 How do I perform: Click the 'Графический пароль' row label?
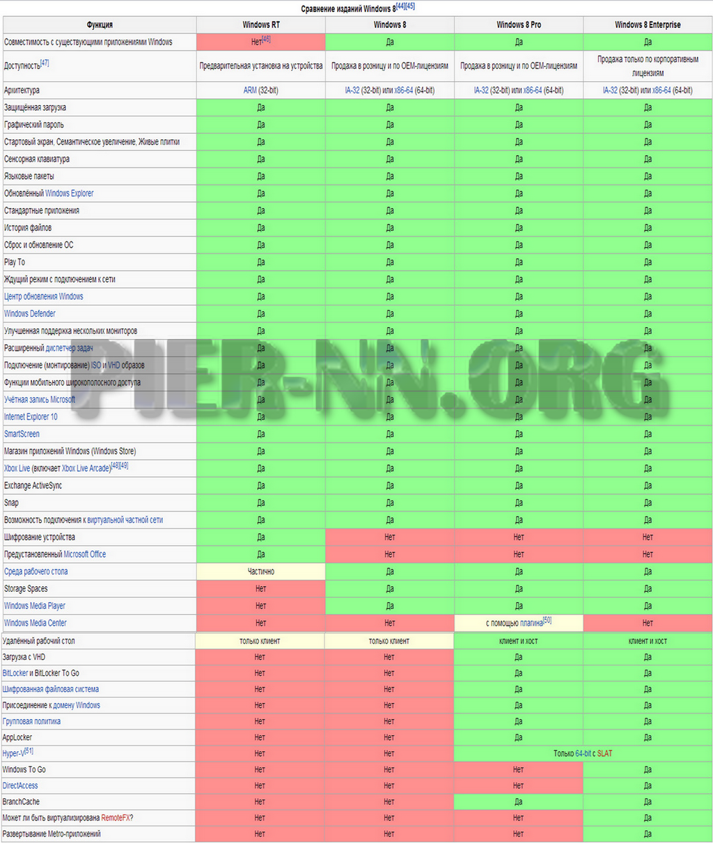point(34,125)
